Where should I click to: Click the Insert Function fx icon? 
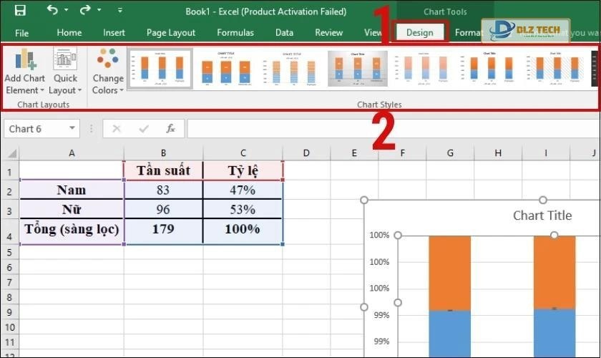click(170, 129)
